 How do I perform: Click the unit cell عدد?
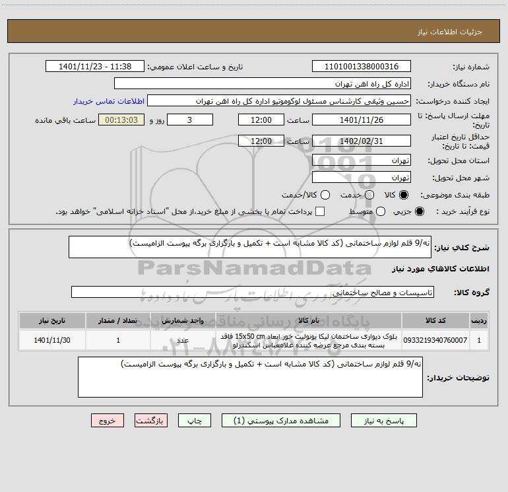click(183, 340)
